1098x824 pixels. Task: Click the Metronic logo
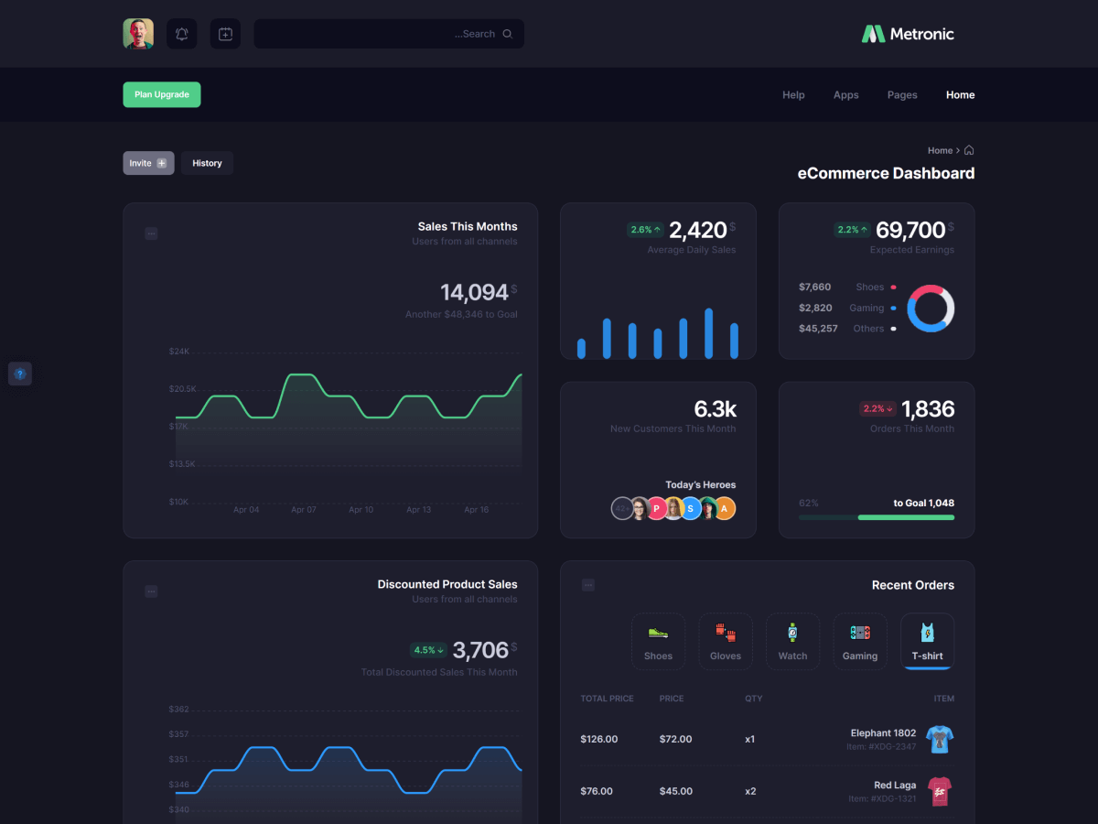tap(908, 34)
